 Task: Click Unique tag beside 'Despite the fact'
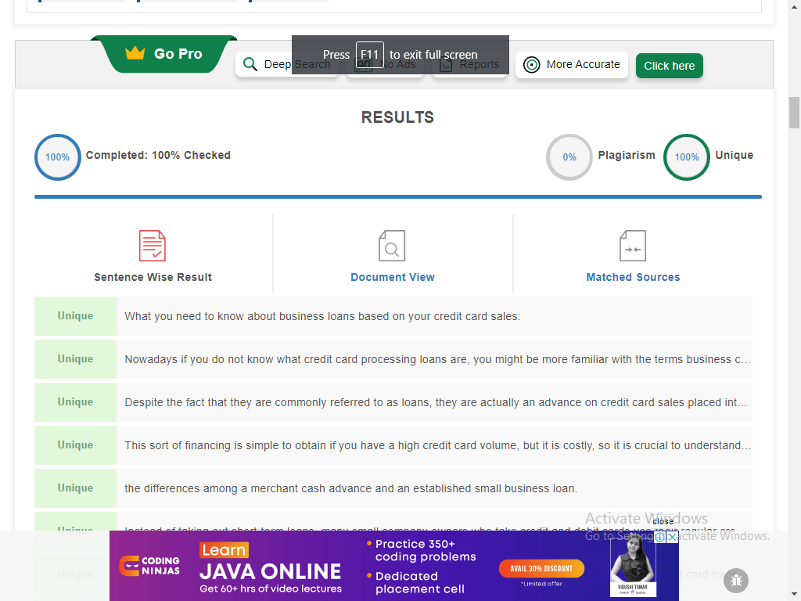(75, 402)
